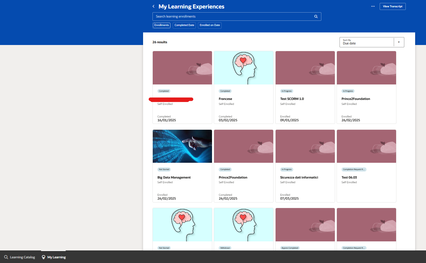Toggle the Enrollments filter chip
Viewport: 426px width, 263px height.
(x=161, y=25)
